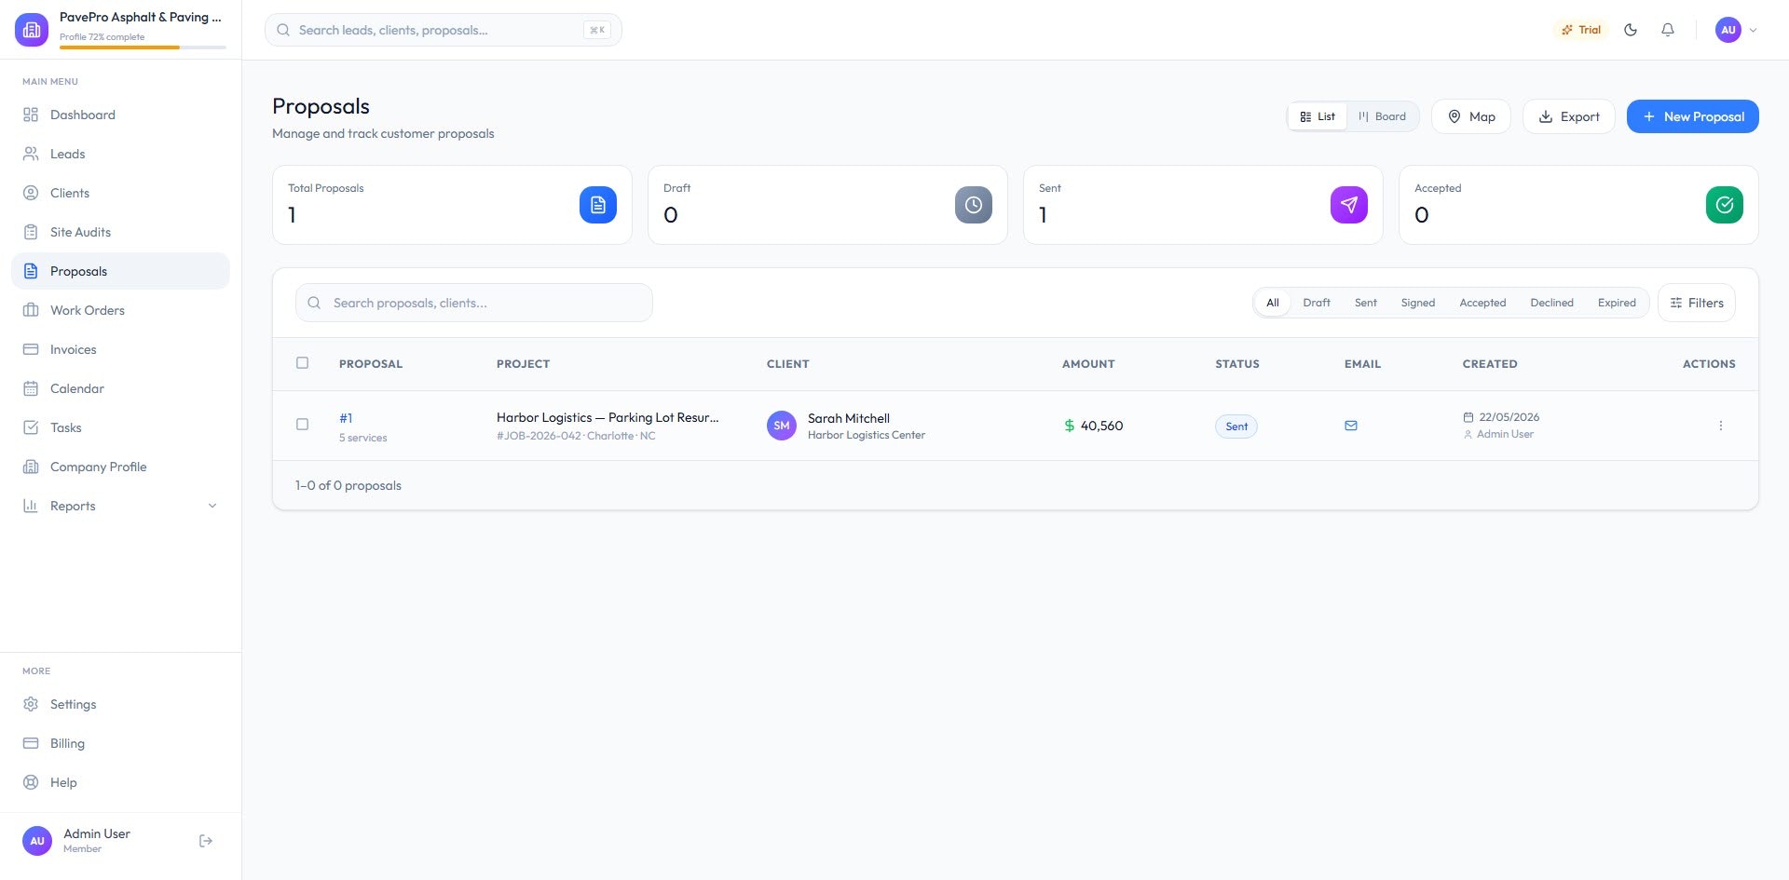Click the Export button
The width and height of the screenshot is (1789, 880).
[x=1569, y=116]
